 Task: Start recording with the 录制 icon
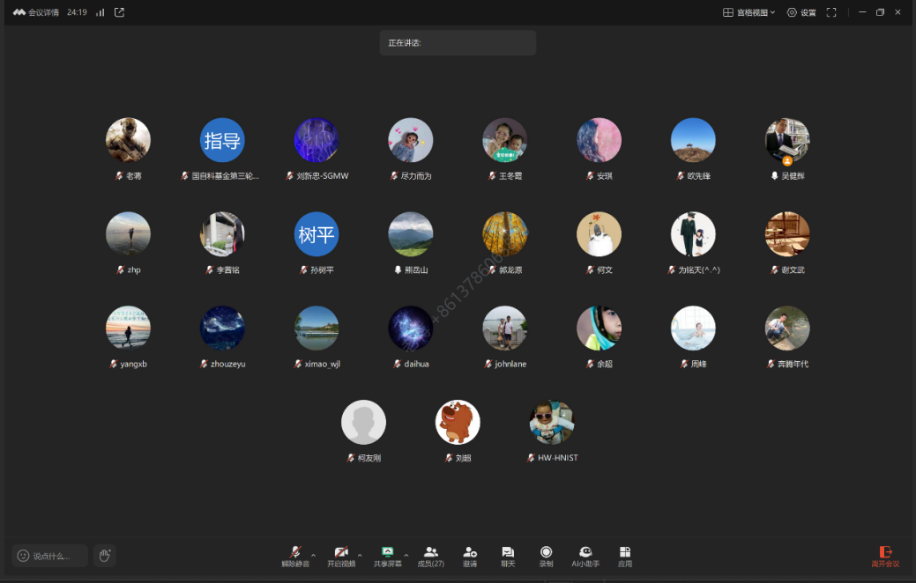[x=546, y=552]
